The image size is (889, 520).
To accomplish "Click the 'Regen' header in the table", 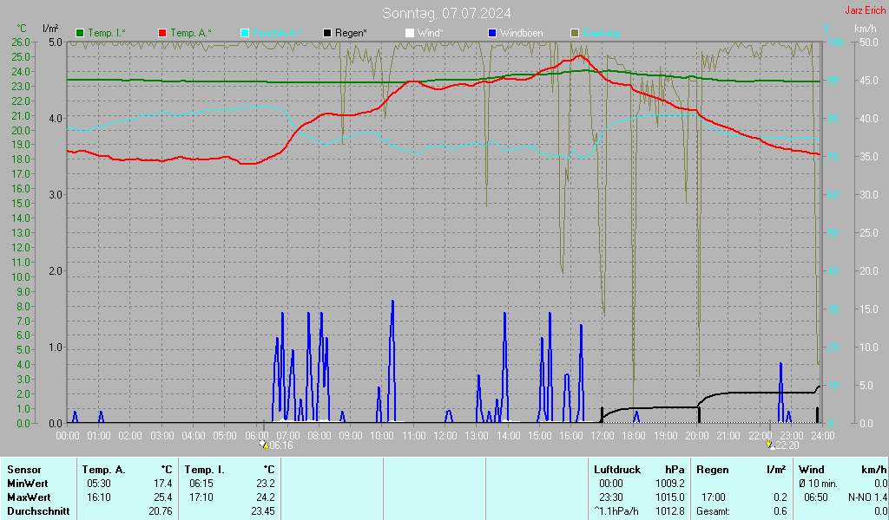I will point(712,470).
